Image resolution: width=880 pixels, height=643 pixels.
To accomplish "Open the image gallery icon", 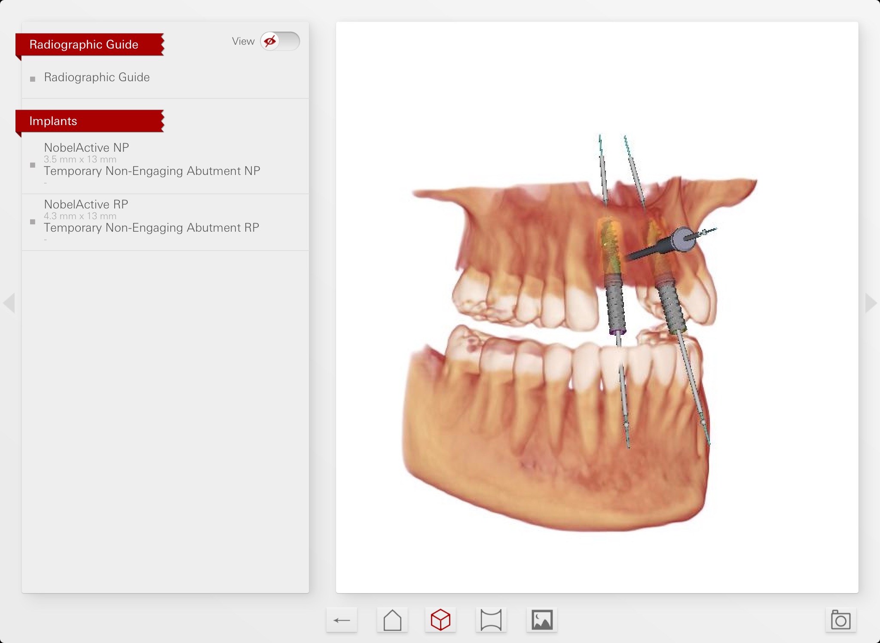I will [x=542, y=620].
